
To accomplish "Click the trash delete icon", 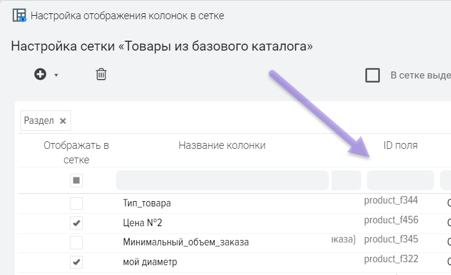I will click(101, 74).
